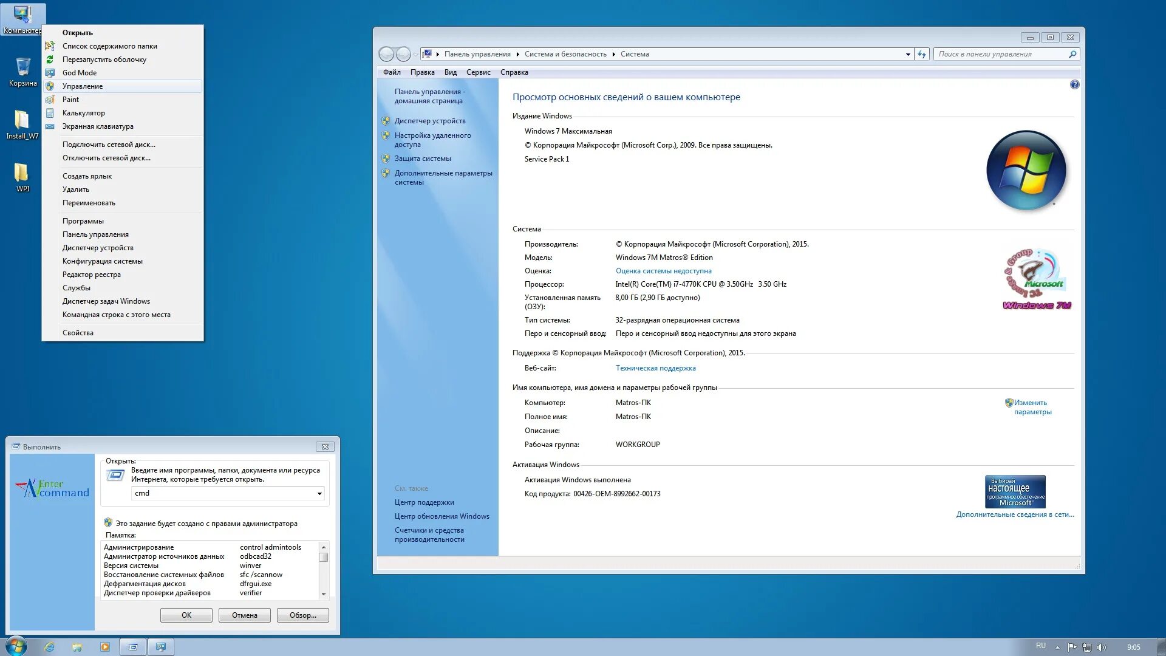
Task: Launch Internet Explorer from taskbar
Action: (x=49, y=647)
